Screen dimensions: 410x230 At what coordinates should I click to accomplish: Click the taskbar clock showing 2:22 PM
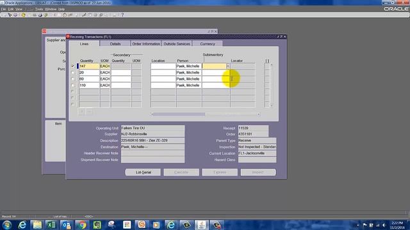click(397, 225)
